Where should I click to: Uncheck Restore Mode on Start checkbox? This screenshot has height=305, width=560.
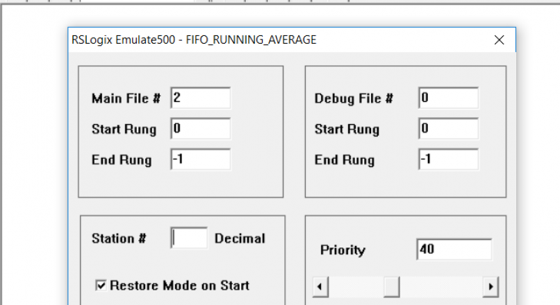tap(101, 286)
